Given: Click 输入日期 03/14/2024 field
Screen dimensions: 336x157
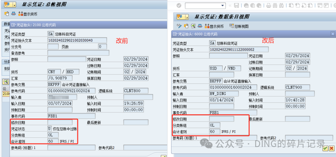Looking at the screenshot, I should pos(222,100).
